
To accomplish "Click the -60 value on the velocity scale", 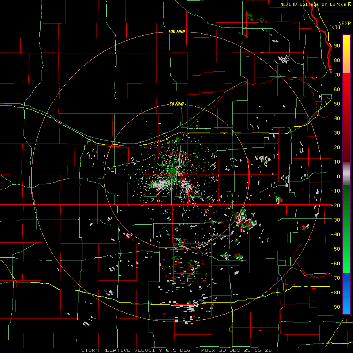I will coord(335,264).
